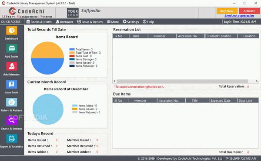261x161 pixels.
Task: Click the Add Books icon
Action: pyautogui.click(x=12, y=48)
